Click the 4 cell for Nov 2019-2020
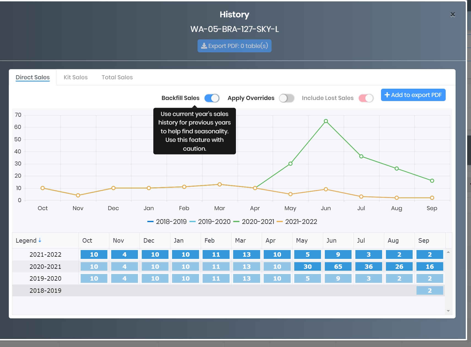 click(124, 278)
